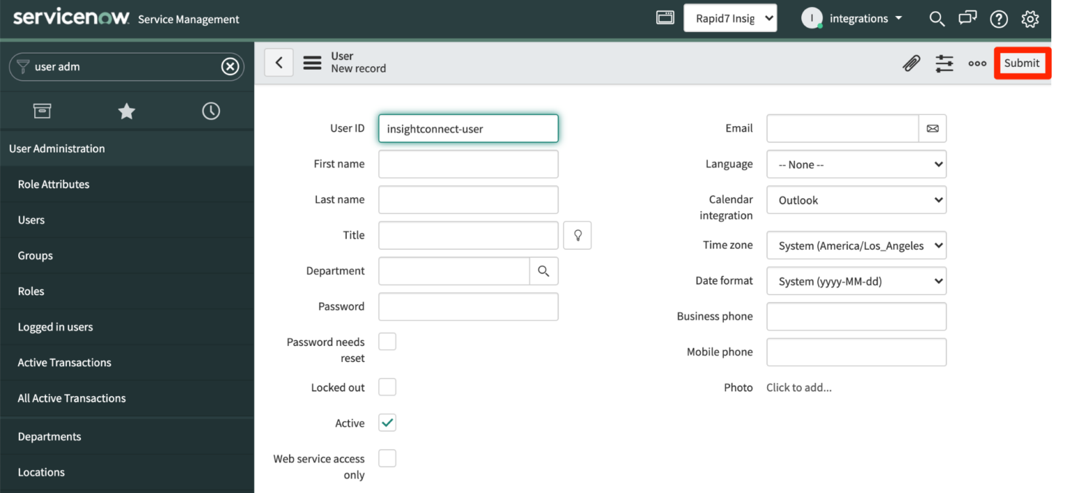Open the personalize form icon beside the paperclip
Screen dimensions: 1070x493
point(944,63)
